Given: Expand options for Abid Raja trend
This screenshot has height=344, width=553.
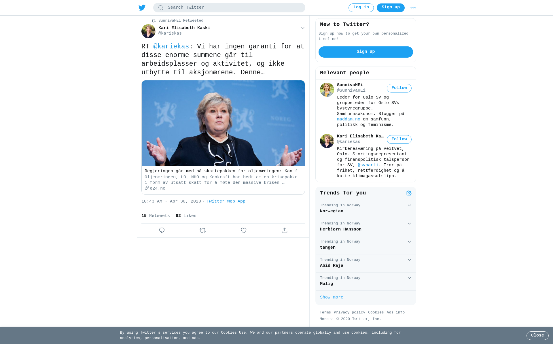Looking at the screenshot, I should pyautogui.click(x=409, y=260).
